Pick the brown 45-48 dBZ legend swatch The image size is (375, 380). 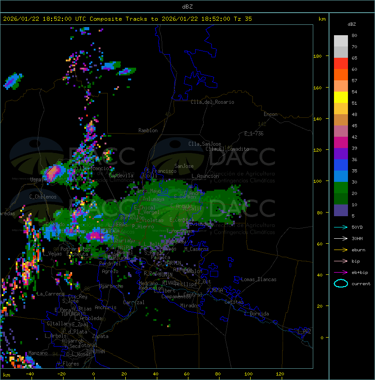click(341, 120)
